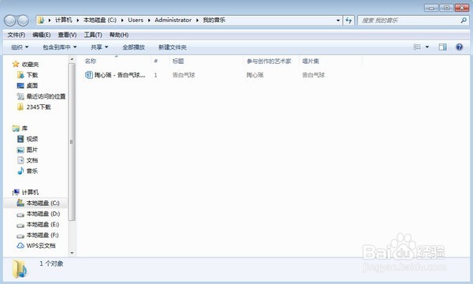Screen dimensions: 473x284
Task: Select the WPS云文档 label in the tree
Action: (x=41, y=245)
